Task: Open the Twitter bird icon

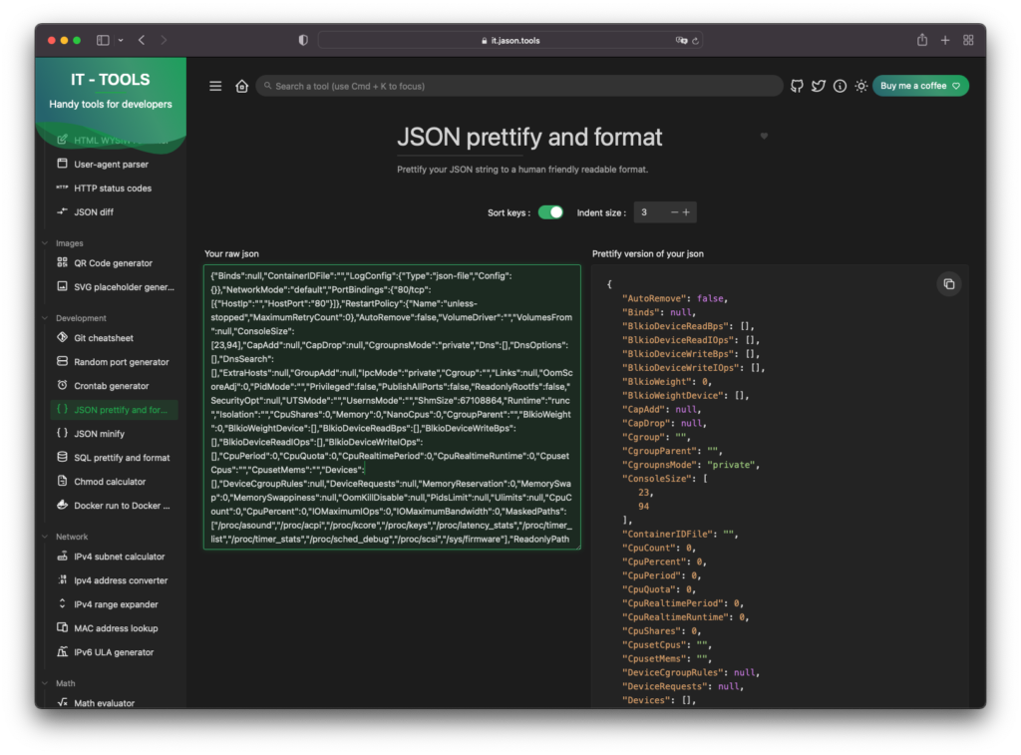Action: click(x=818, y=86)
